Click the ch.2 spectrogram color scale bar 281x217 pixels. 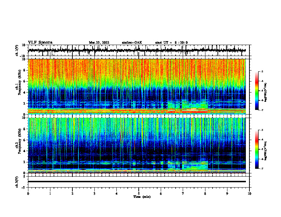pos(257,149)
